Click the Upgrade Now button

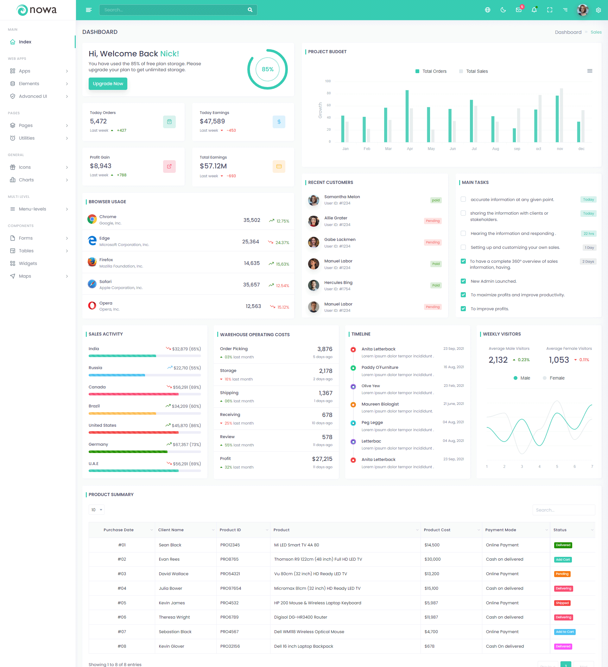point(108,84)
